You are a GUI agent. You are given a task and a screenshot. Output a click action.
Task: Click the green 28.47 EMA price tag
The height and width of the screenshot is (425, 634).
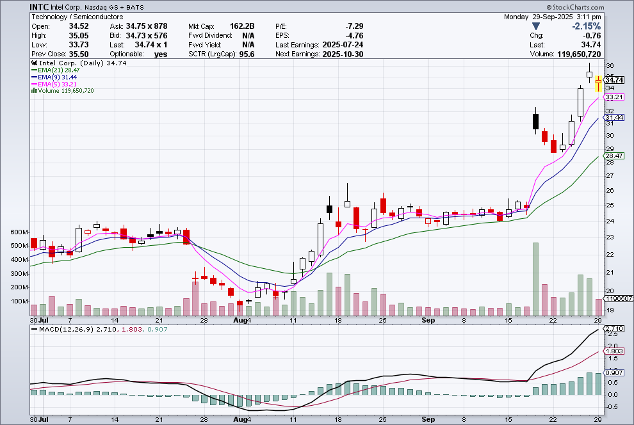tap(615, 156)
